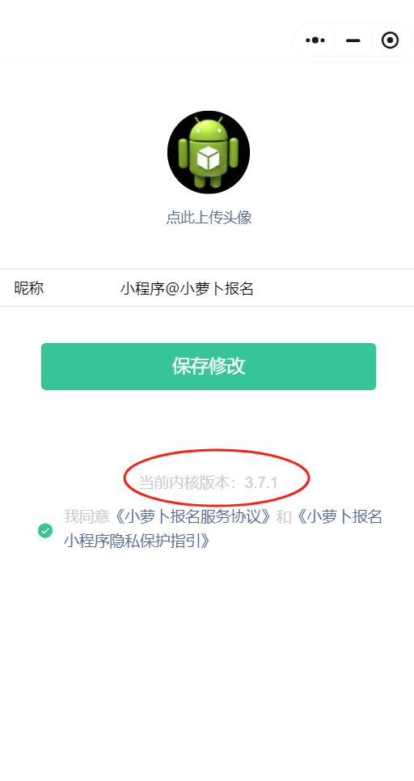Minimize the mini program with dash icon

(353, 40)
